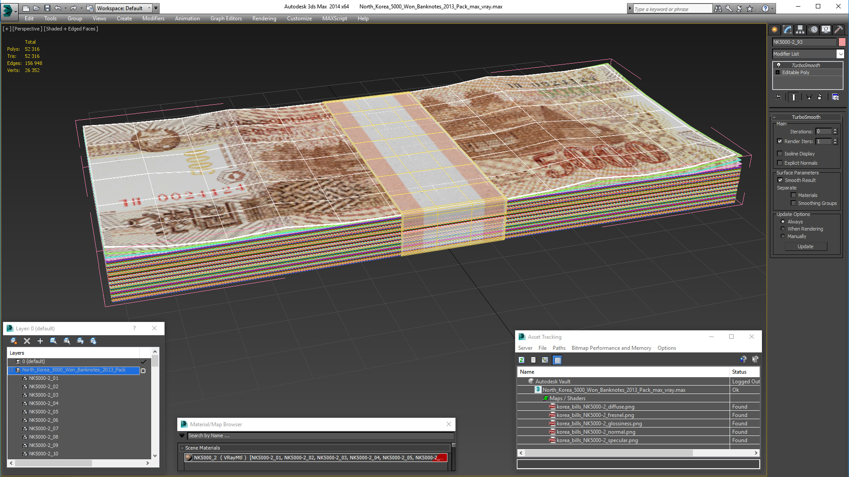
Task: Open the Rendering menu
Action: [264, 19]
